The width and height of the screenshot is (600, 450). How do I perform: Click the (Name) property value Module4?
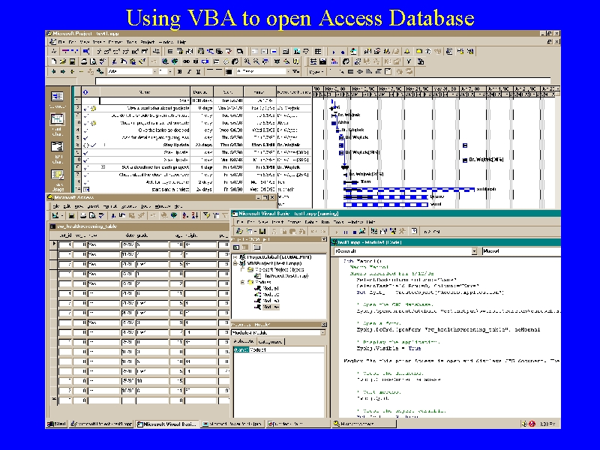(286, 349)
